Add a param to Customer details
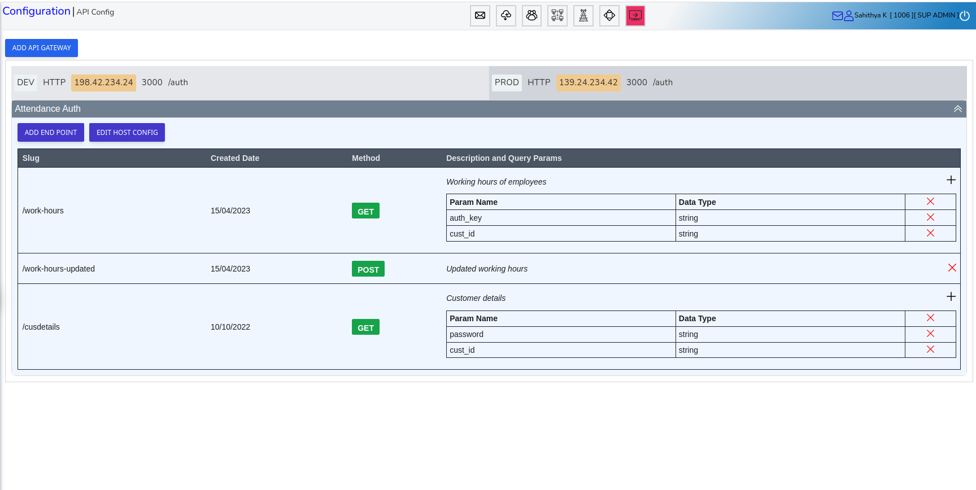 point(951,297)
